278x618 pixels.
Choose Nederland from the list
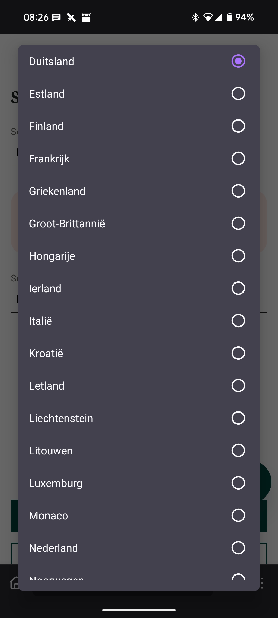pyautogui.click(x=53, y=548)
